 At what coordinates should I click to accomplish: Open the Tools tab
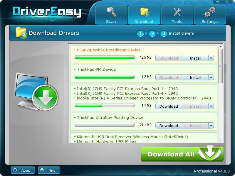(177, 15)
